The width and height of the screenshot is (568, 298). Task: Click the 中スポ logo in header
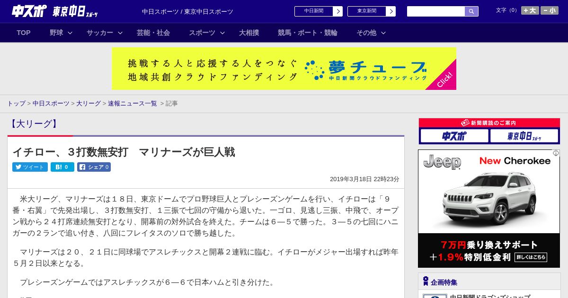tap(29, 11)
